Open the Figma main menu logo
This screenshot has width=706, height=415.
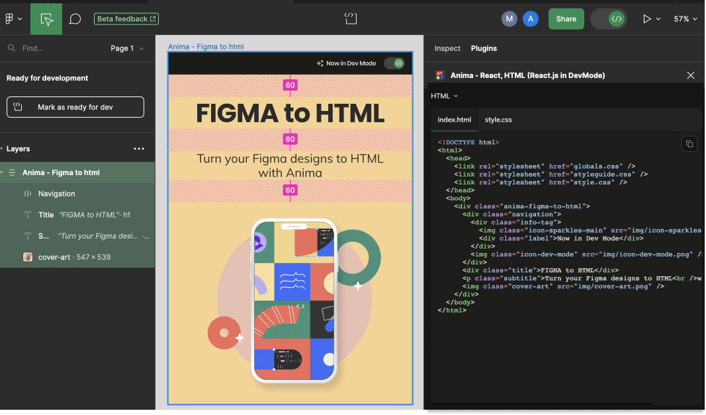[9, 19]
